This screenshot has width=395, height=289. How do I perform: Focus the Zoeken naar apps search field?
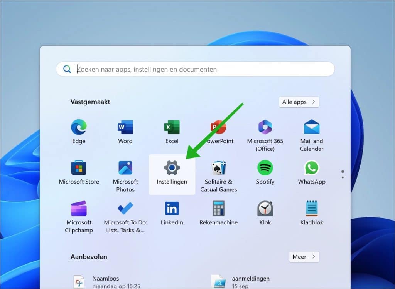tap(195, 69)
